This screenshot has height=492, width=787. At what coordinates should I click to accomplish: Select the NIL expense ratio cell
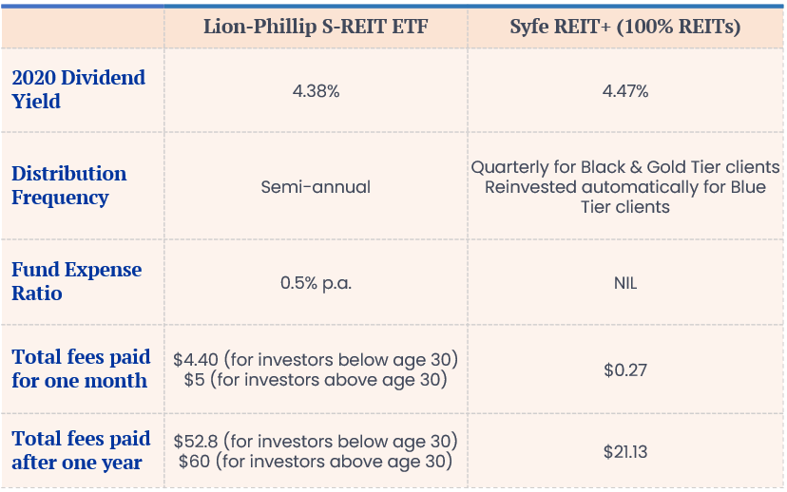(625, 283)
